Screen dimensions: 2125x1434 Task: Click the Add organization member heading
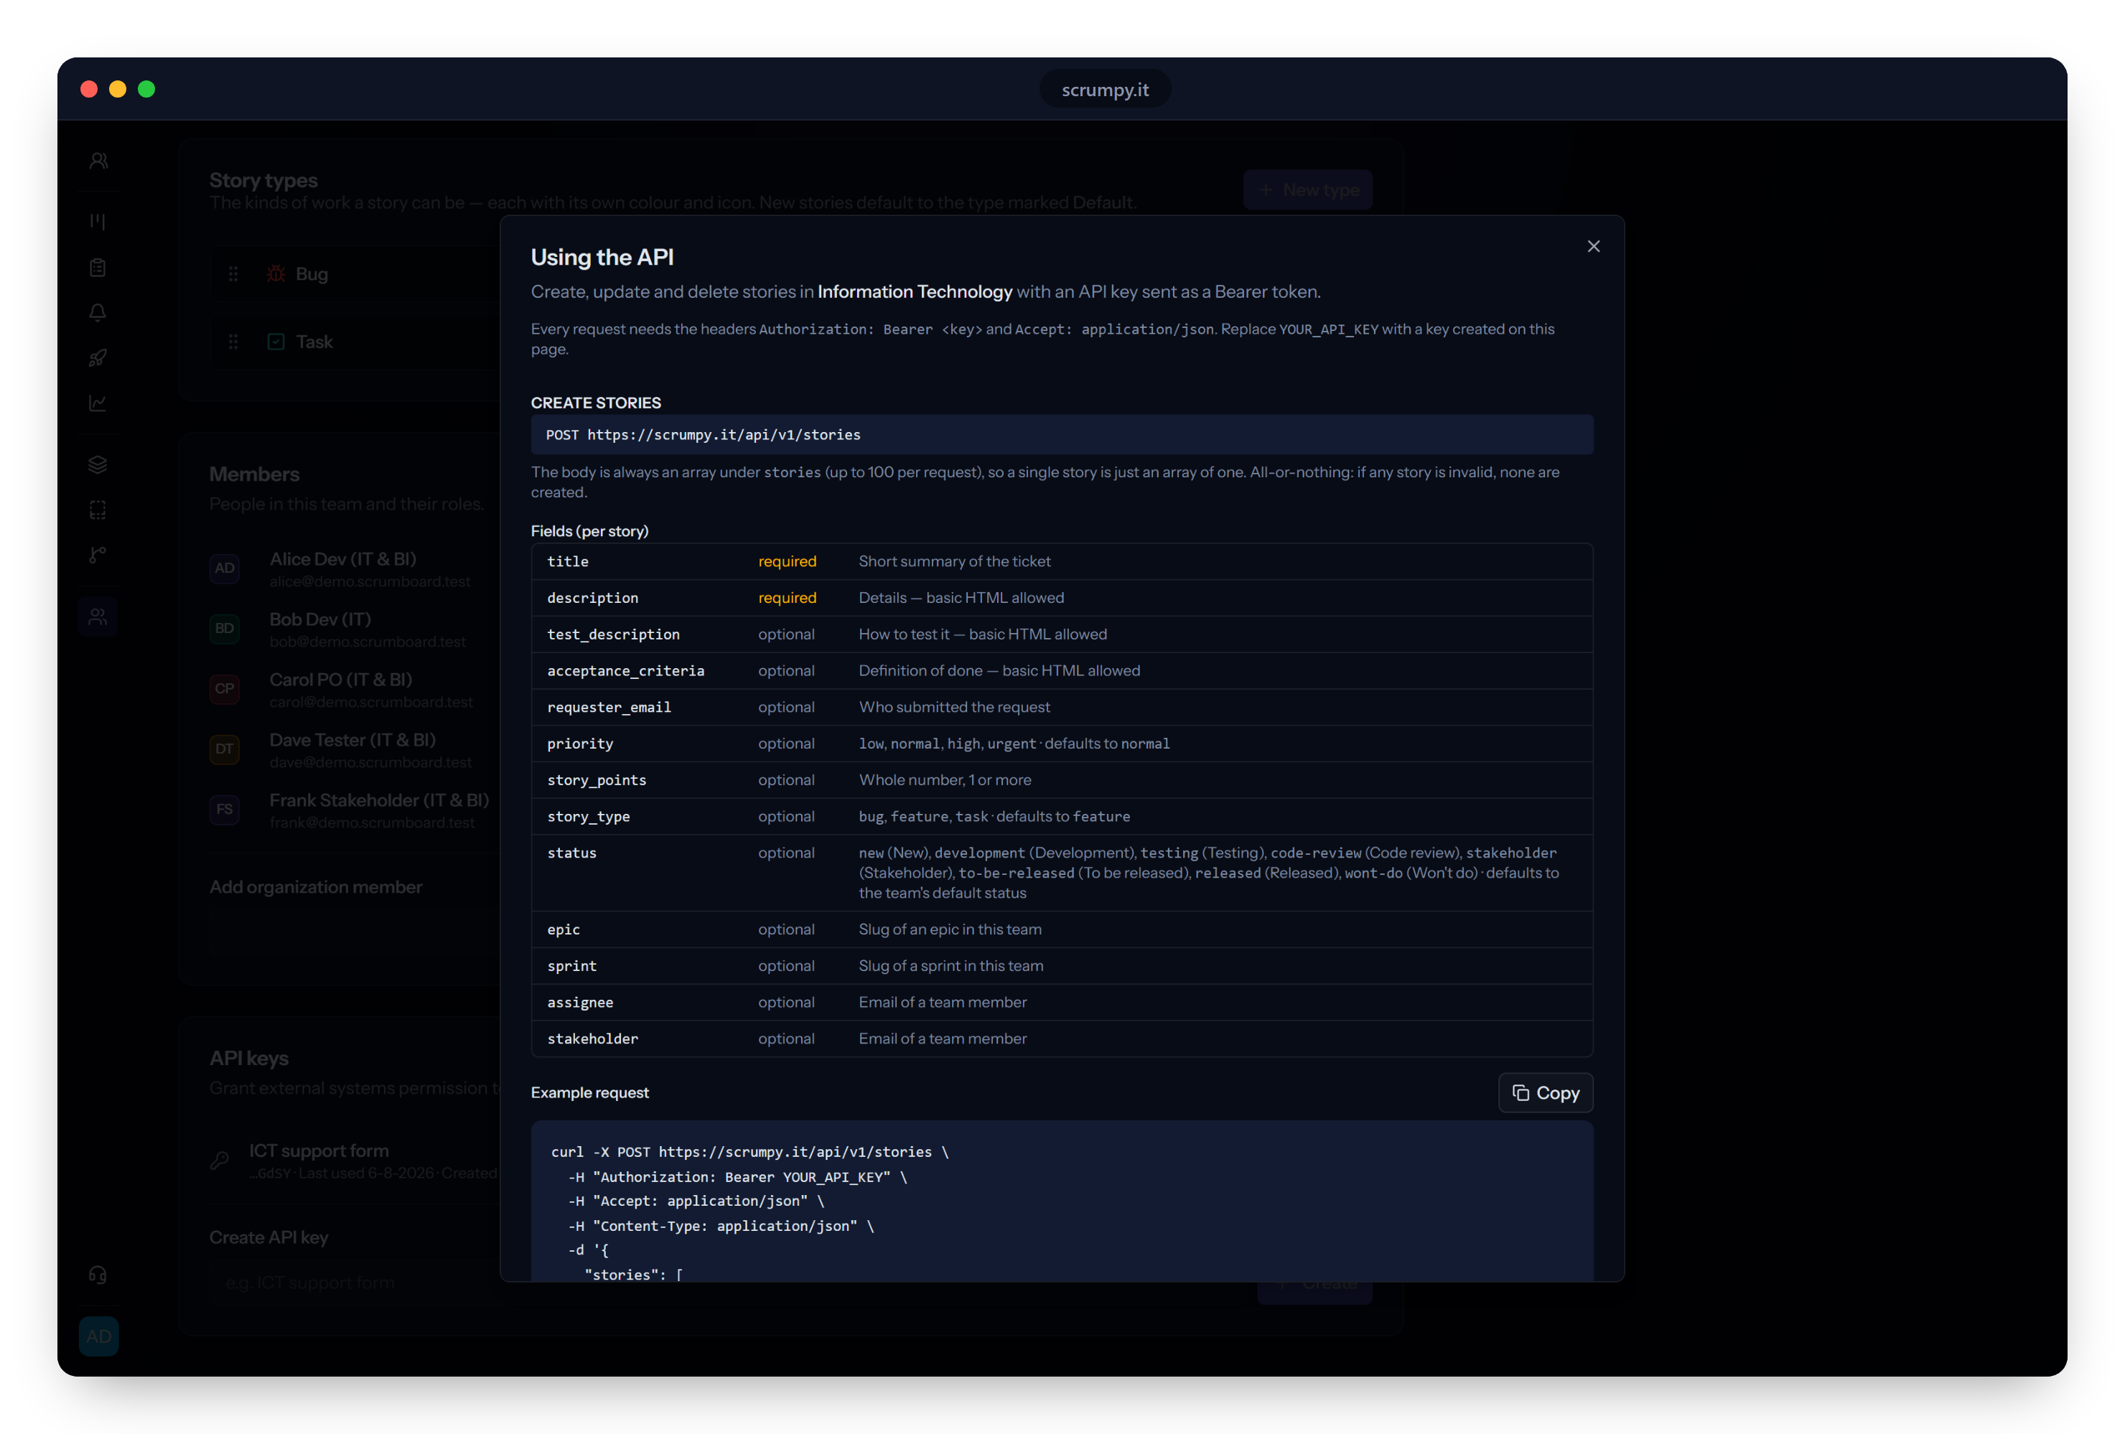pyautogui.click(x=315, y=886)
